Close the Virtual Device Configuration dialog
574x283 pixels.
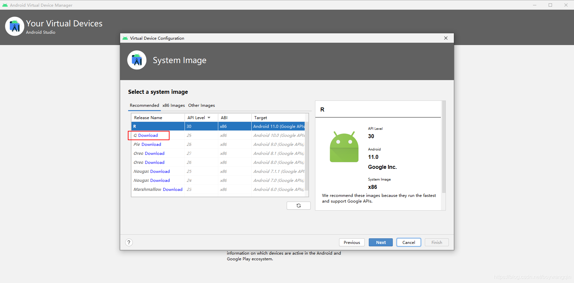(x=446, y=38)
